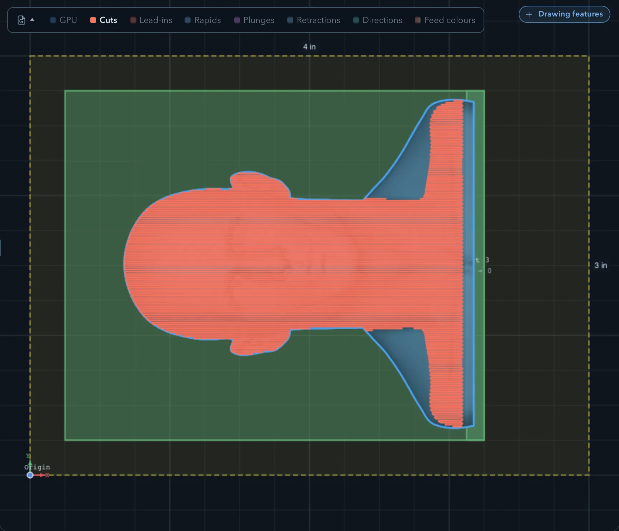619x531 pixels.
Task: Enable Rapids display
Action: (203, 20)
